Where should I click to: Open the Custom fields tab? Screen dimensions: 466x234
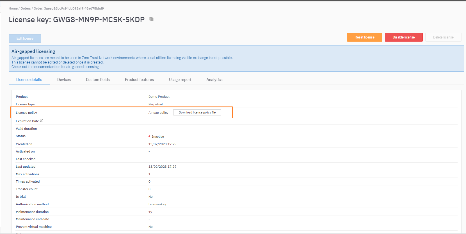click(98, 80)
